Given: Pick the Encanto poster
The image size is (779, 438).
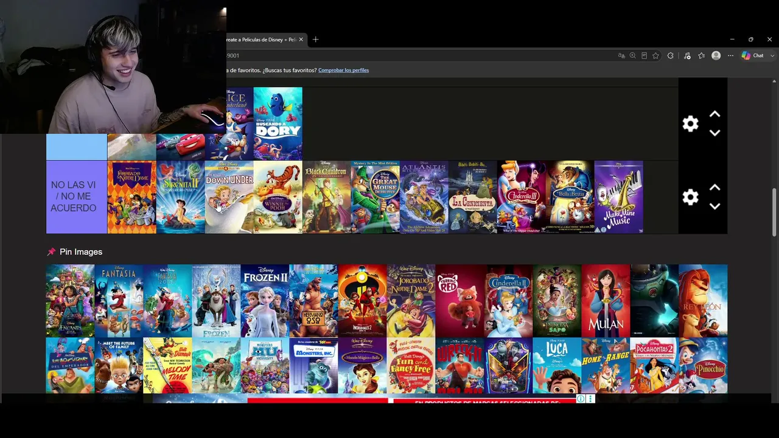Looking at the screenshot, I should pos(70,301).
